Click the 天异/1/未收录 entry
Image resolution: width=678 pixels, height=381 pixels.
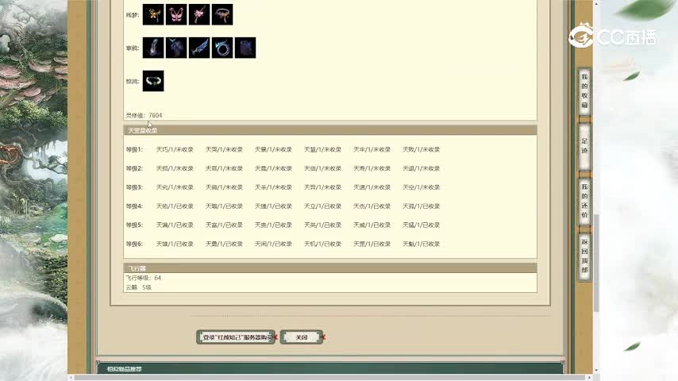pyautogui.click(x=322, y=187)
